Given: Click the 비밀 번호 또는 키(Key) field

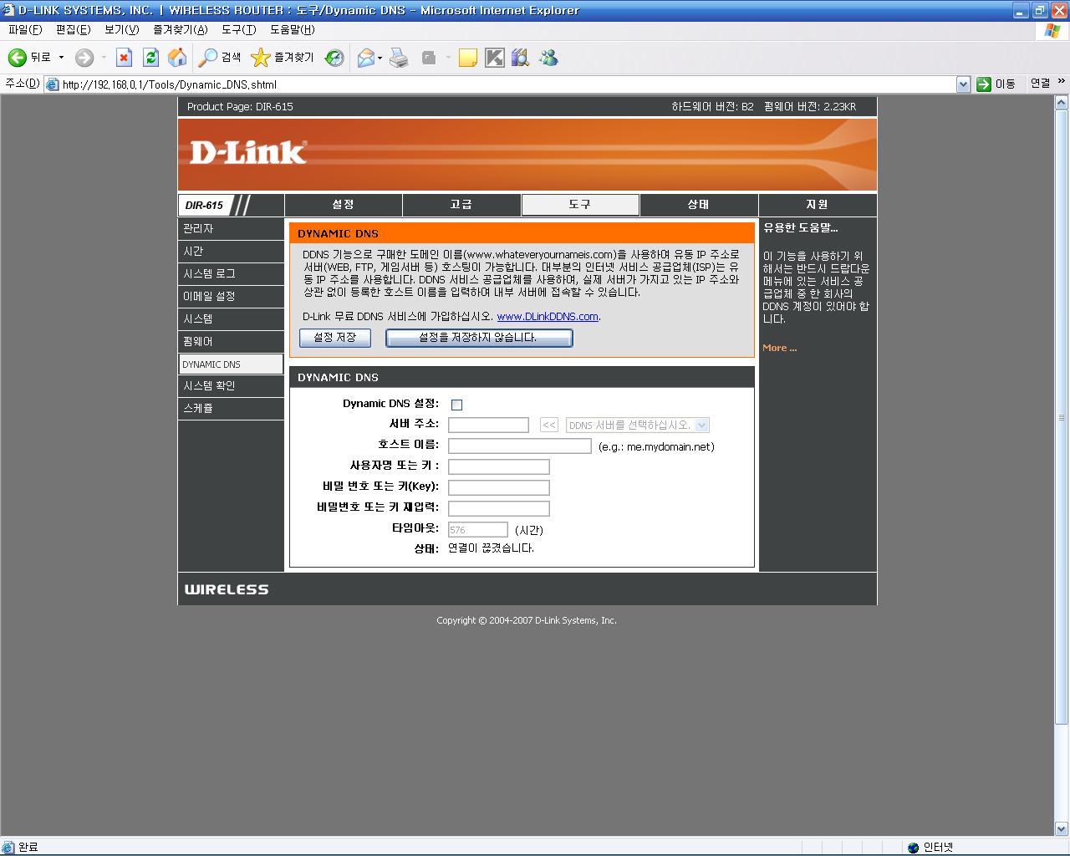Looking at the screenshot, I should click(x=499, y=487).
